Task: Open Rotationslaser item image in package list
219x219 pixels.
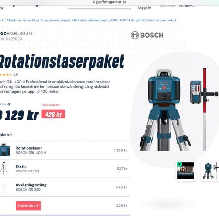Action: pos(5,150)
